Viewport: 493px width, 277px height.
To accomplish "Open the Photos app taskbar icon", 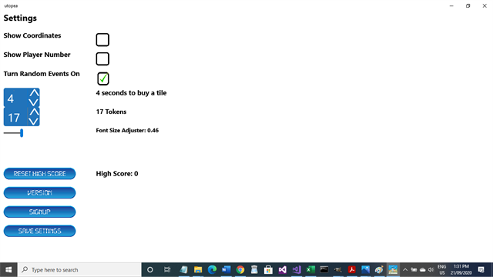I will [x=365, y=270].
